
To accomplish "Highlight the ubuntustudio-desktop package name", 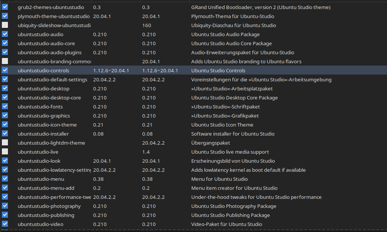I will point(43,89).
